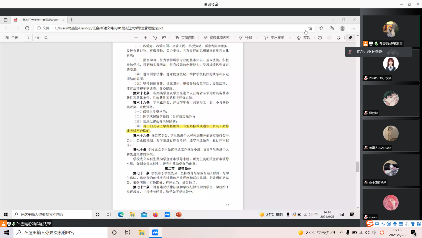422x238 pixels.
Task: Zoom in the PDF with the plus icon
Action: pos(145,38)
